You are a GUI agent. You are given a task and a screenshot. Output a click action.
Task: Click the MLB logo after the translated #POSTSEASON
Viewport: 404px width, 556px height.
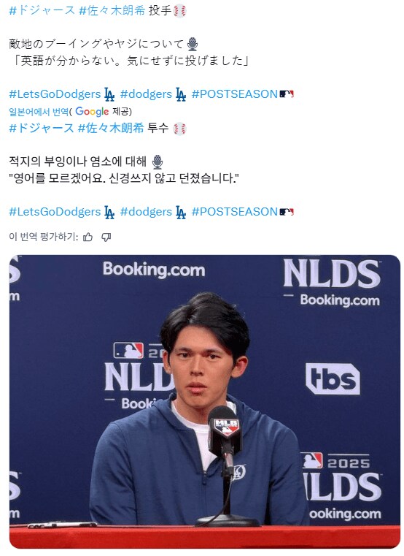(x=287, y=212)
